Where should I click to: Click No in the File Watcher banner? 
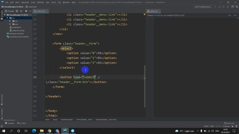tap(235, 15)
